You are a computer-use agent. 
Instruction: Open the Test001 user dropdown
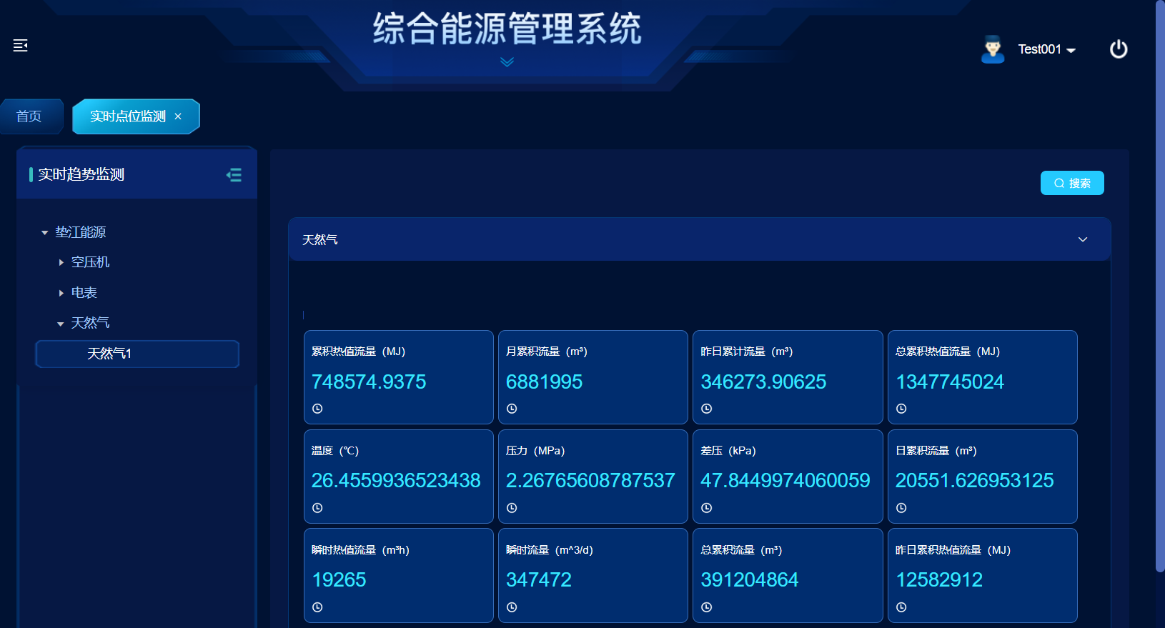[x=1046, y=49]
